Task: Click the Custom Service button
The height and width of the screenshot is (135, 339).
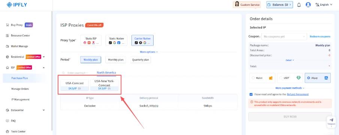Action: click(x=247, y=4)
